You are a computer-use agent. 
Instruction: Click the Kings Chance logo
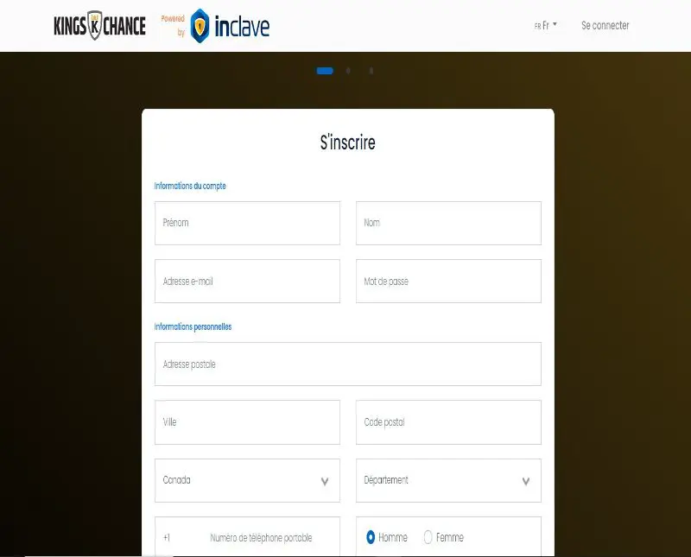tap(99, 26)
